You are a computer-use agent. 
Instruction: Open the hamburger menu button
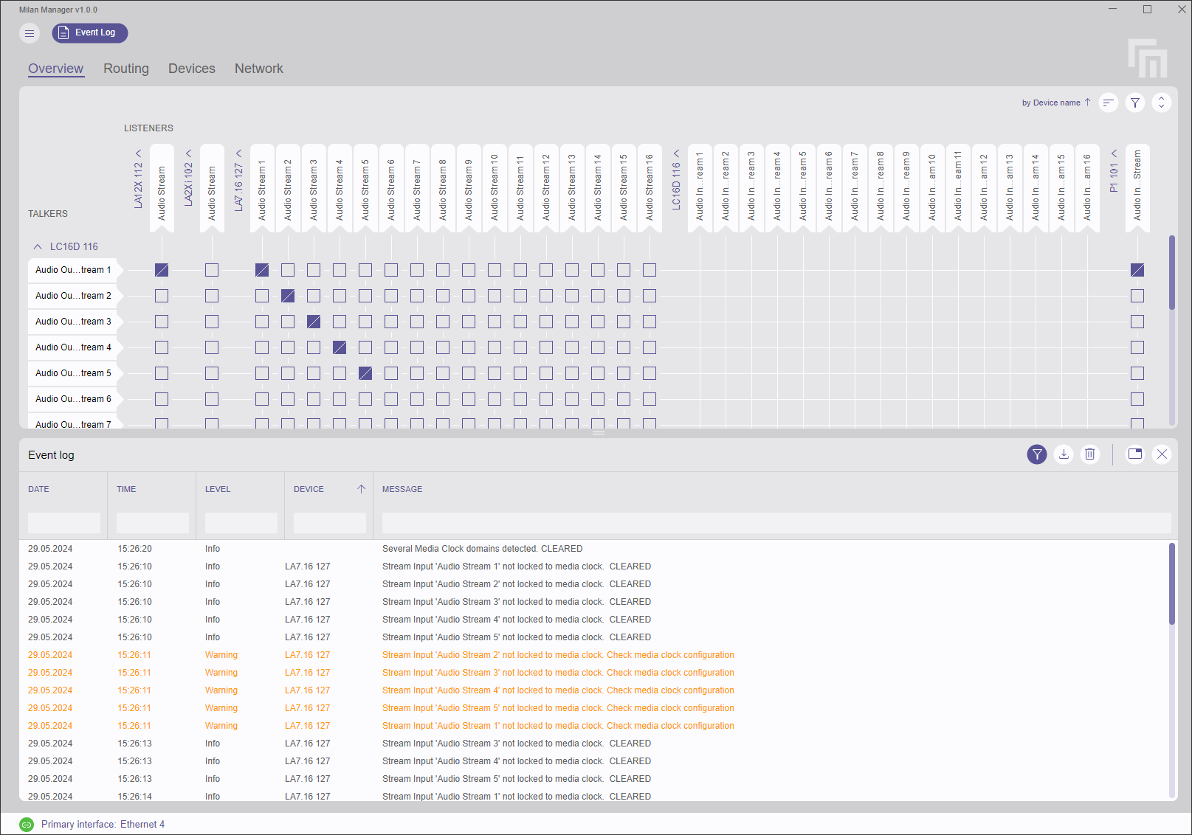30,33
